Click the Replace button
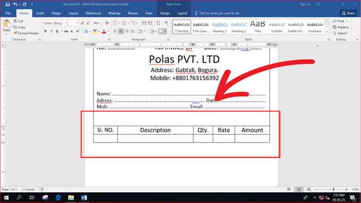This screenshot has height=203, width=361. (x=341, y=27)
